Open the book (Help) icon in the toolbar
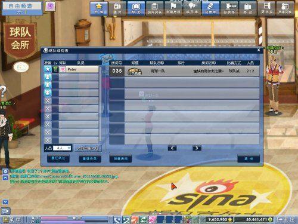This screenshot has width=298, height=224. tap(136, 8)
